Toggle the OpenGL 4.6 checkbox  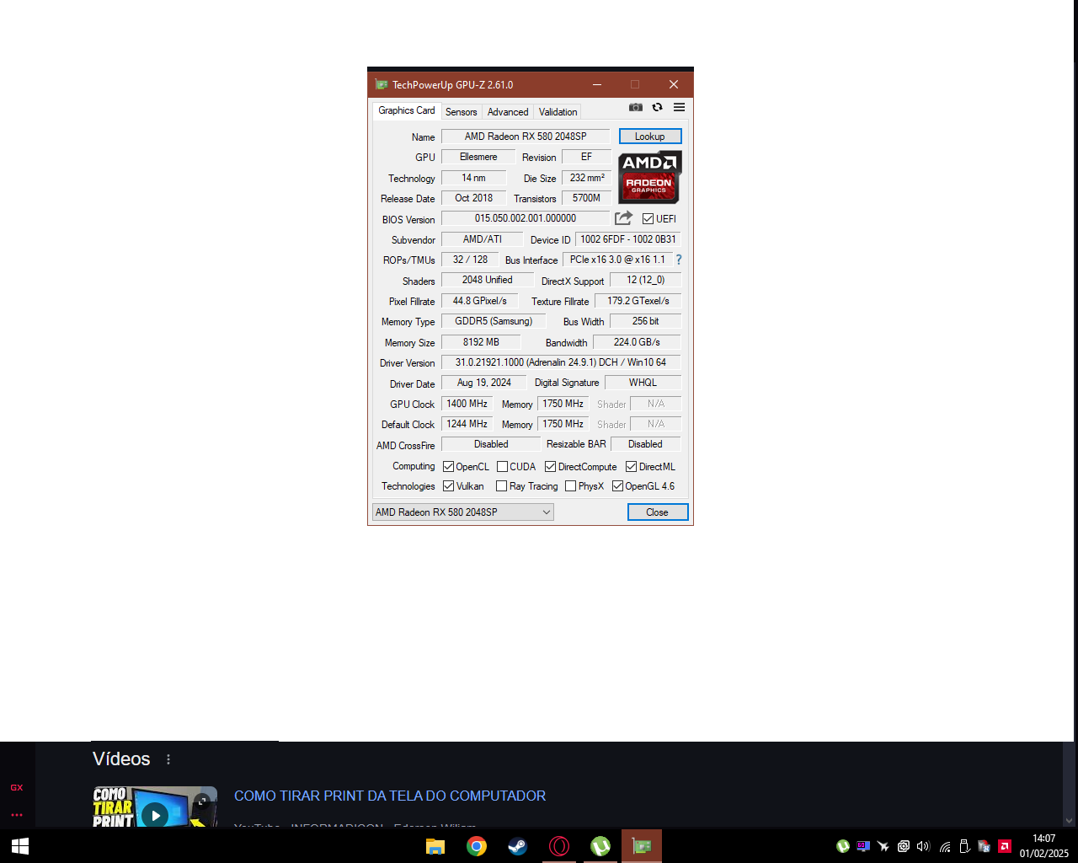(618, 486)
